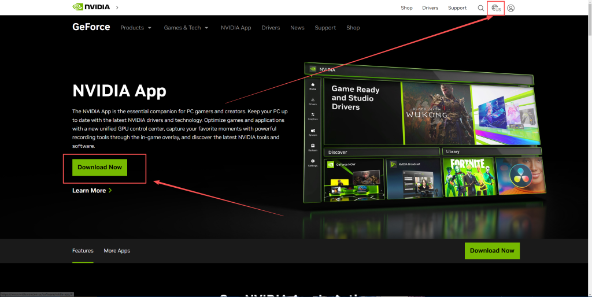The height and width of the screenshot is (297, 592).
Task: Click the chevron arrow beside the NVIDIA logo
Action: (117, 8)
